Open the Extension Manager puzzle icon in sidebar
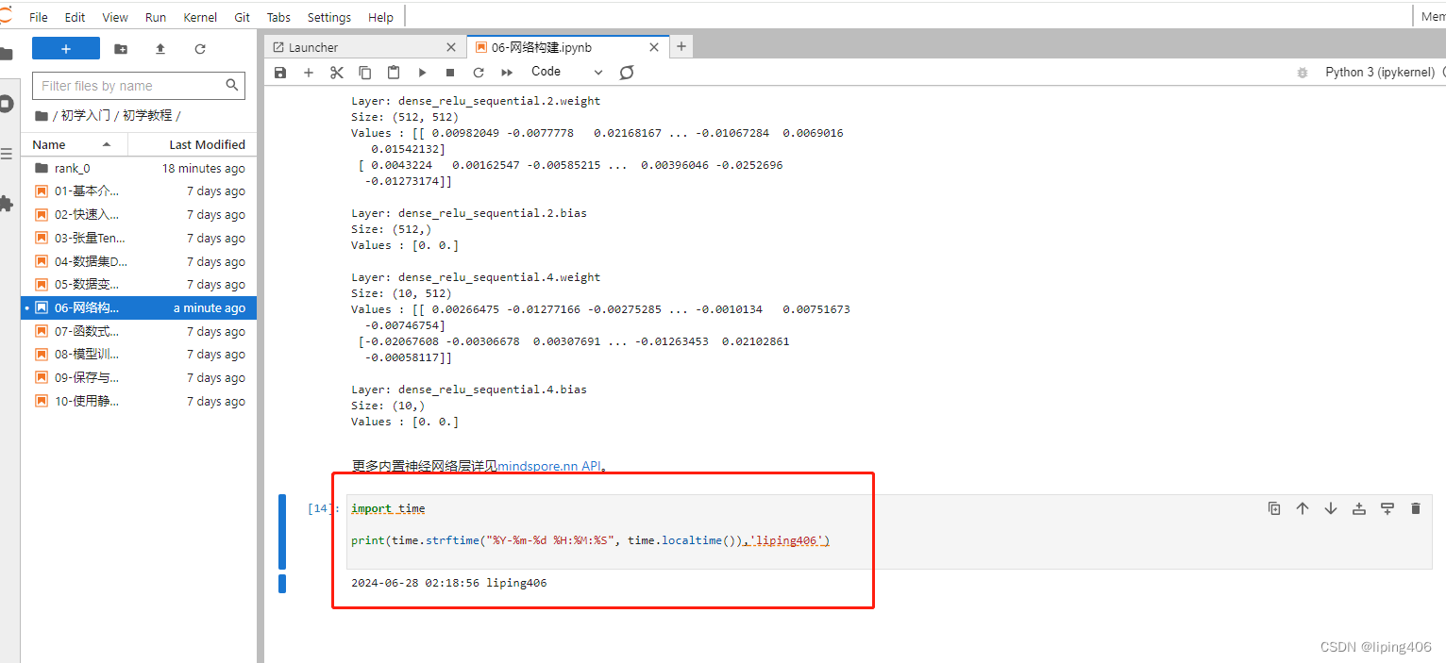Viewport: 1446px width, 663px height. [x=7, y=203]
